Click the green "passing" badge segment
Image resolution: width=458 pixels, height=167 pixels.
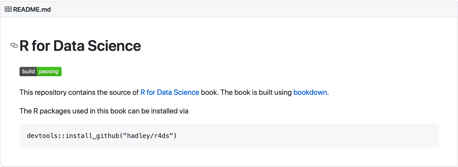point(49,72)
